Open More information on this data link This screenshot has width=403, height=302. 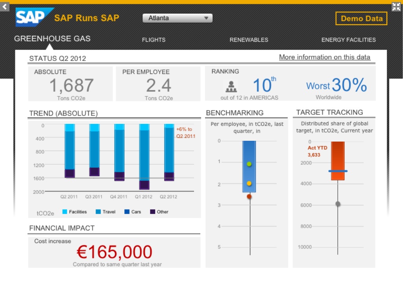click(x=325, y=57)
